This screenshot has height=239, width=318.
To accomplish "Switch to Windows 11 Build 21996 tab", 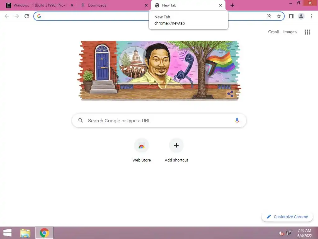I will tap(39, 5).
